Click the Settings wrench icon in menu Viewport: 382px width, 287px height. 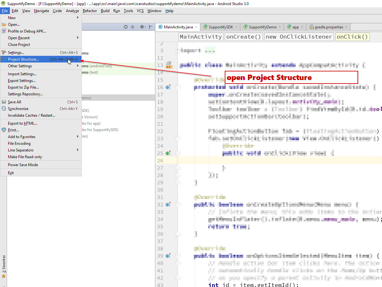(4, 53)
